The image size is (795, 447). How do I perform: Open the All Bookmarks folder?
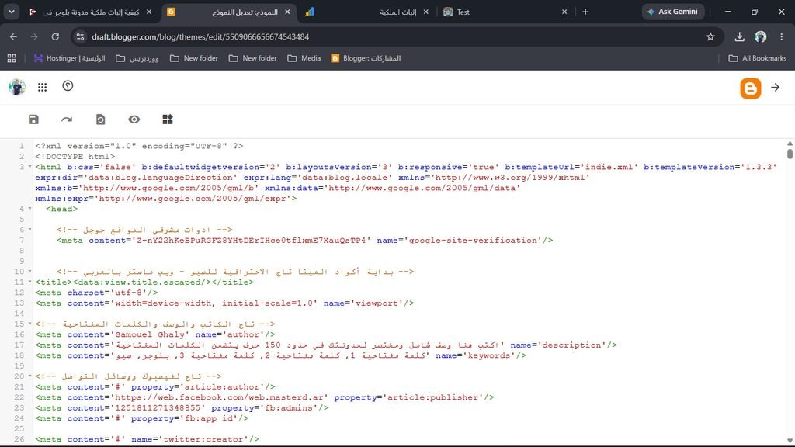(758, 58)
